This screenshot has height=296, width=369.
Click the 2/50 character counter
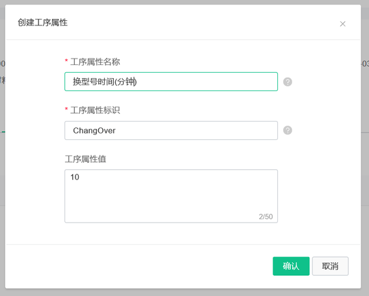click(x=266, y=217)
